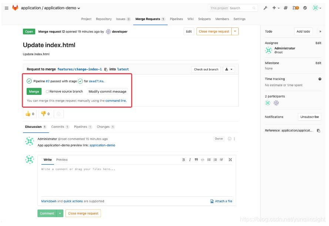Image resolution: width=329 pixels, height=226 pixels.
Task: Expand application-demo project dropdown
Action: click(x=79, y=9)
